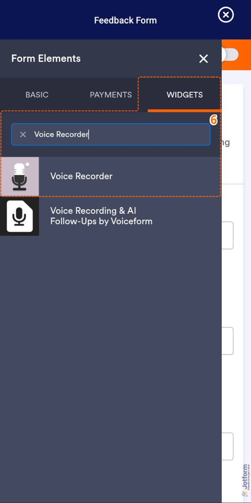This screenshot has height=503, width=251.
Task: Open the PAYMENTS tab
Action: tap(110, 95)
